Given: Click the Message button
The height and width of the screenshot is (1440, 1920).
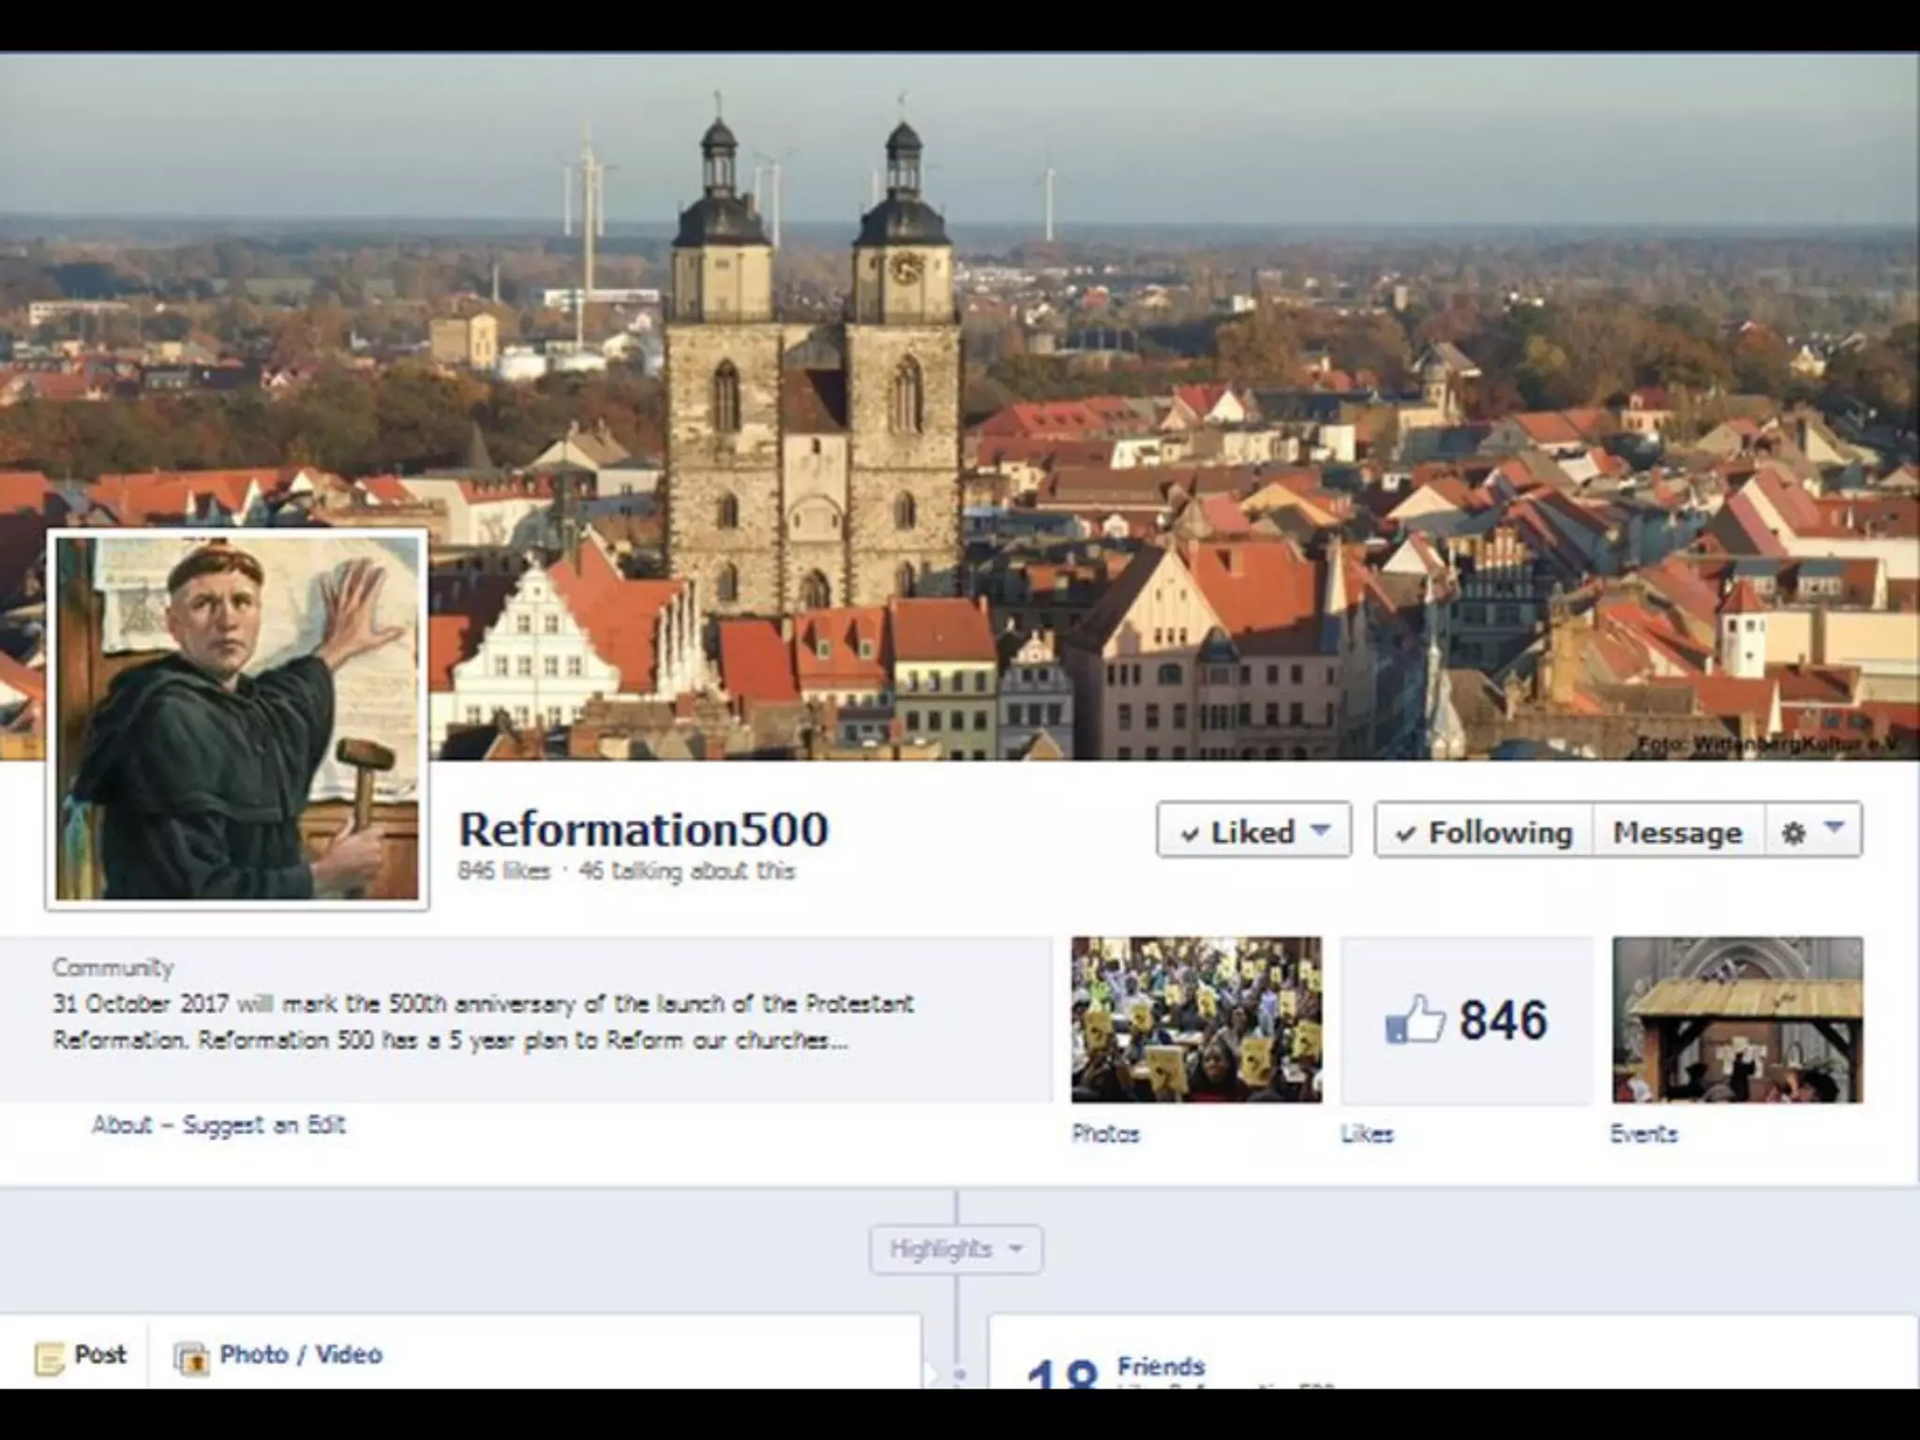Looking at the screenshot, I should click(1677, 832).
